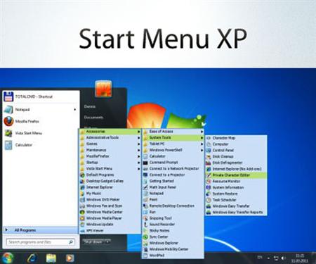This screenshot has height=264, width=316.
Task: Open the Internet Explorer taskbar icon
Action: click(x=32, y=258)
